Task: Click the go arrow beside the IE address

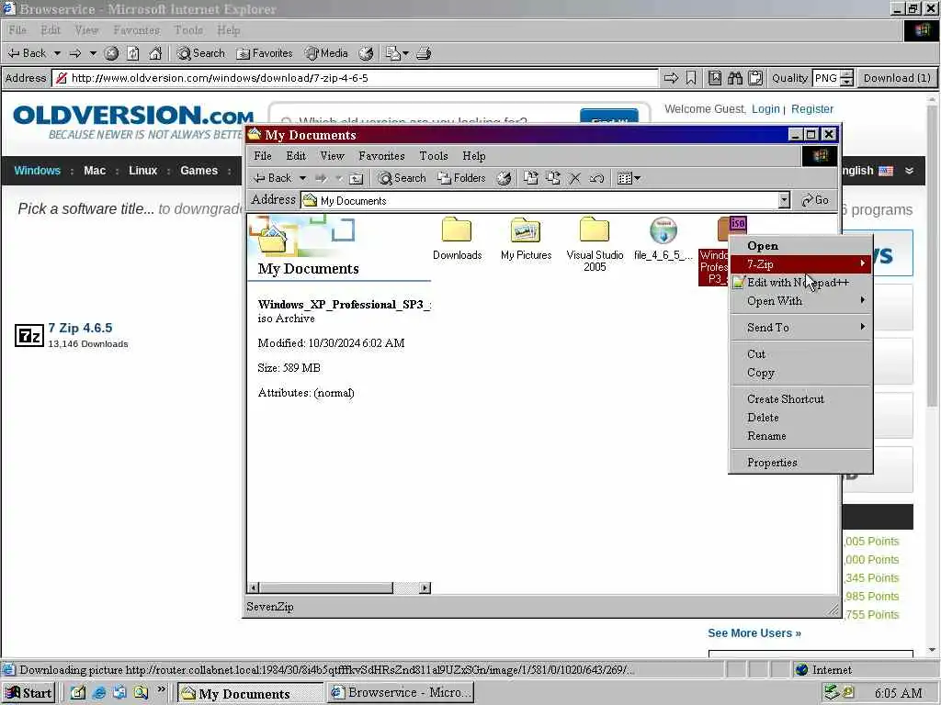Action: click(x=671, y=78)
